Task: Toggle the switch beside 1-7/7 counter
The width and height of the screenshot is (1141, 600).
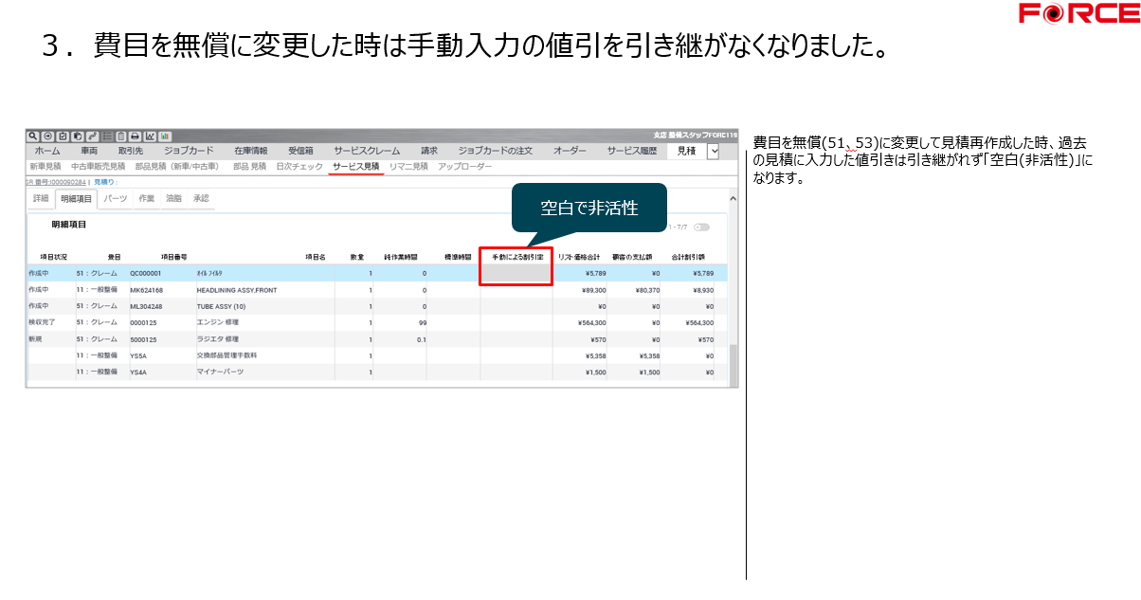Action: coord(701,227)
